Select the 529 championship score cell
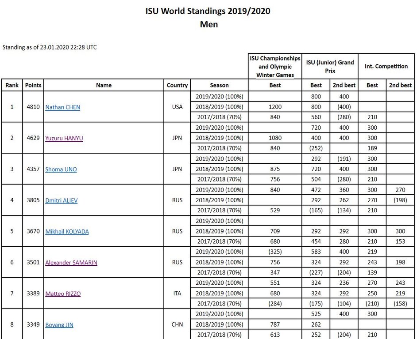The image size is (417, 339). pyautogui.click(x=275, y=211)
